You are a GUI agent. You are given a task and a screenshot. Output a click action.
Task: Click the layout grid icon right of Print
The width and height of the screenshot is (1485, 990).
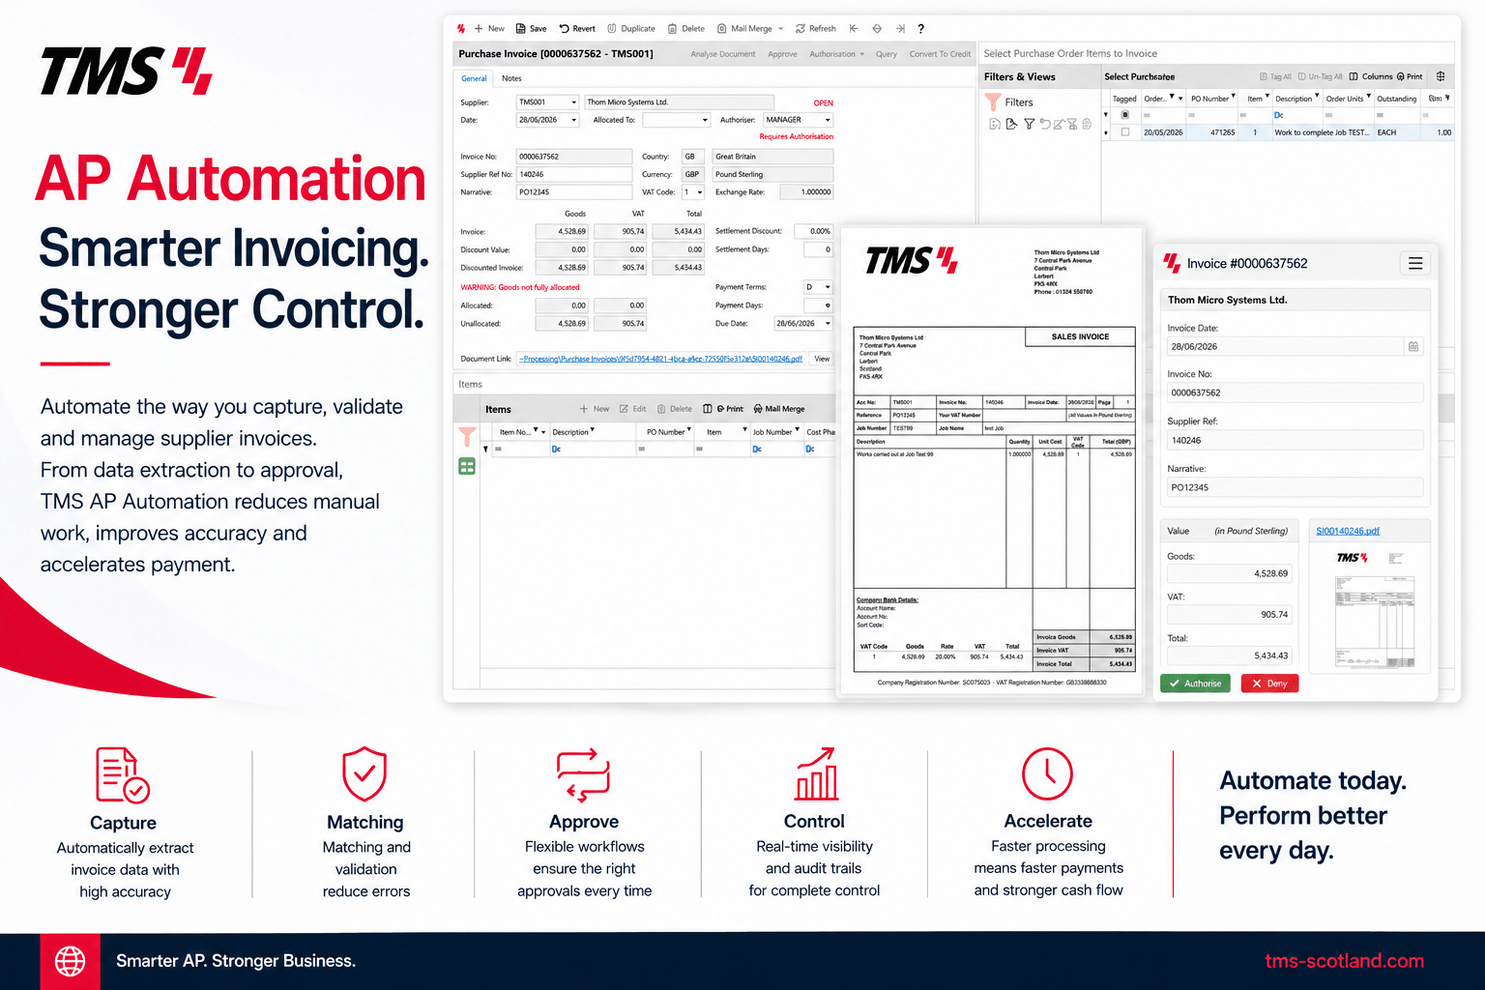pyautogui.click(x=1441, y=76)
